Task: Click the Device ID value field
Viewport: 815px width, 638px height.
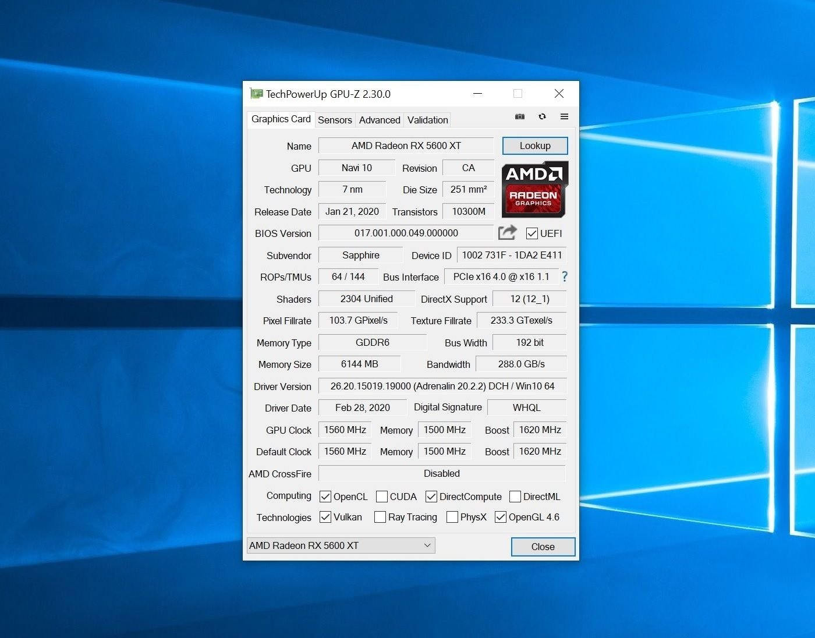Action: pos(512,255)
